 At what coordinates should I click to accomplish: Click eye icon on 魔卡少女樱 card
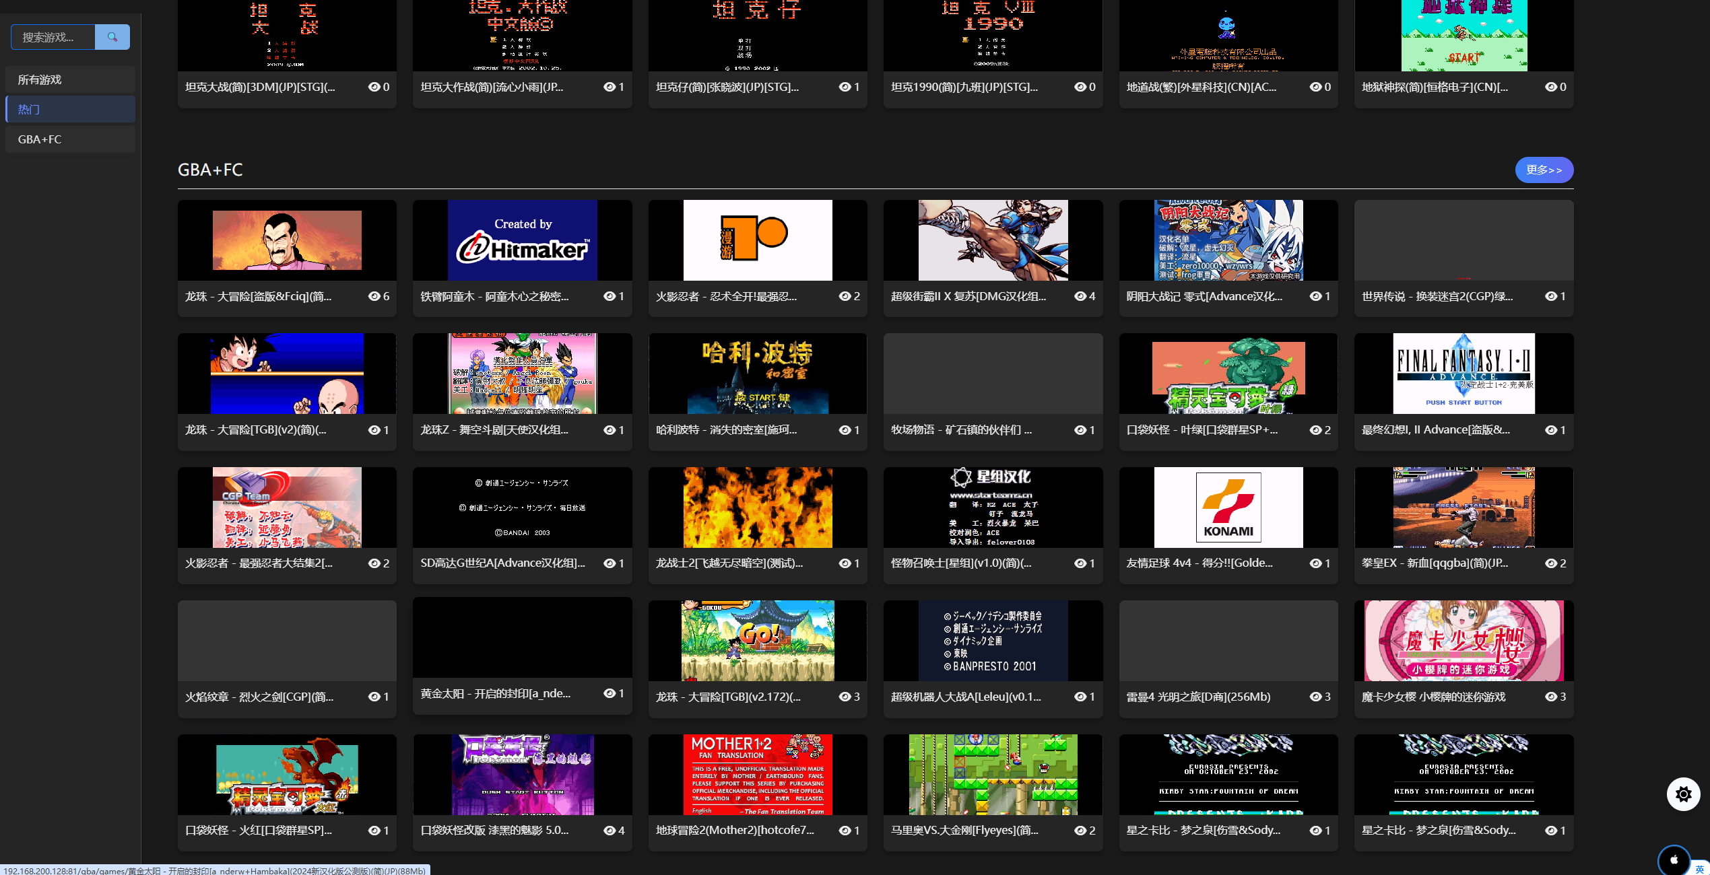(1551, 697)
